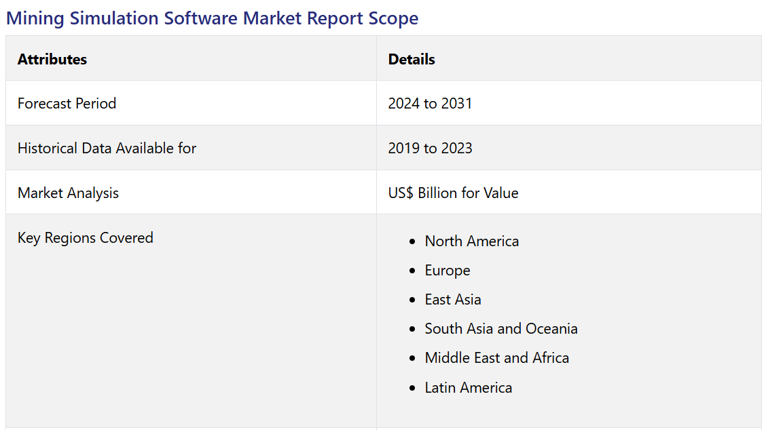Select the Key Regions Covered label
The image size is (766, 430).
(85, 238)
